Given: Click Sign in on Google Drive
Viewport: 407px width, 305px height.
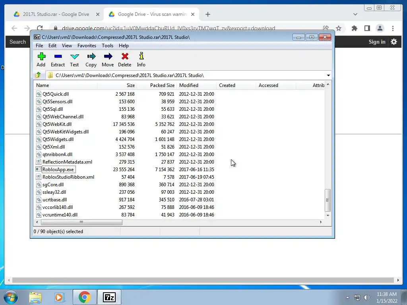Looking at the screenshot, I should pyautogui.click(x=377, y=42).
